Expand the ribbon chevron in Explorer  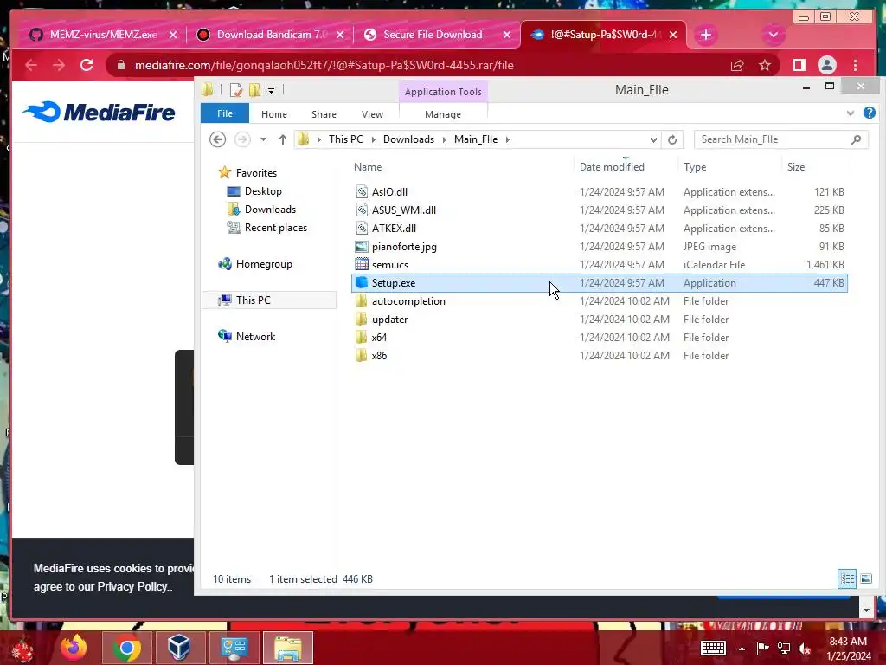[850, 113]
